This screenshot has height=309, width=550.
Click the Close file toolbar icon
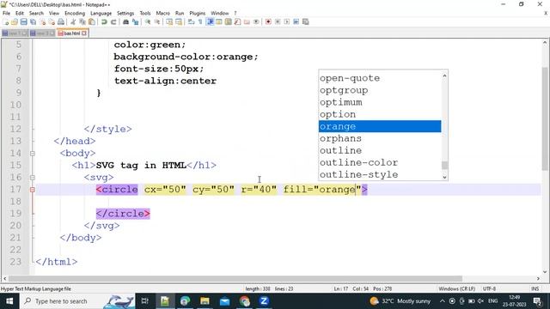(x=42, y=21)
